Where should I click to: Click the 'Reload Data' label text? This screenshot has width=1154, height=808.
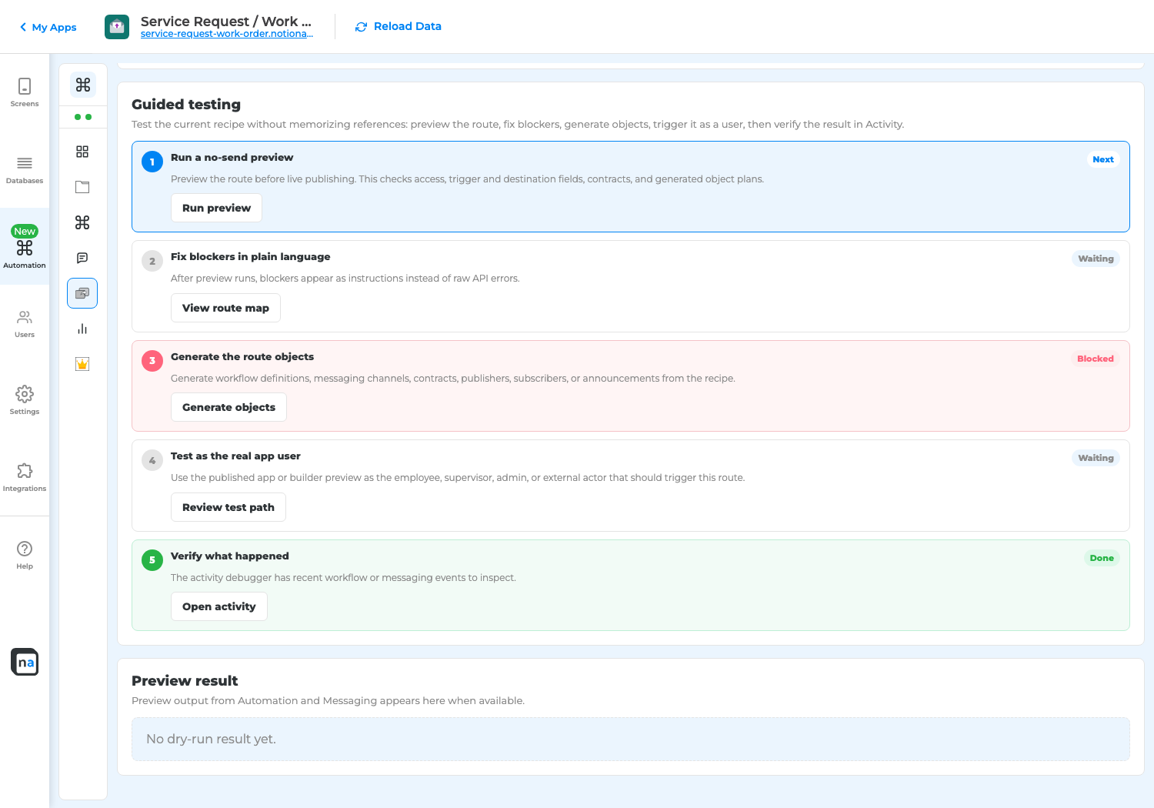point(408,26)
